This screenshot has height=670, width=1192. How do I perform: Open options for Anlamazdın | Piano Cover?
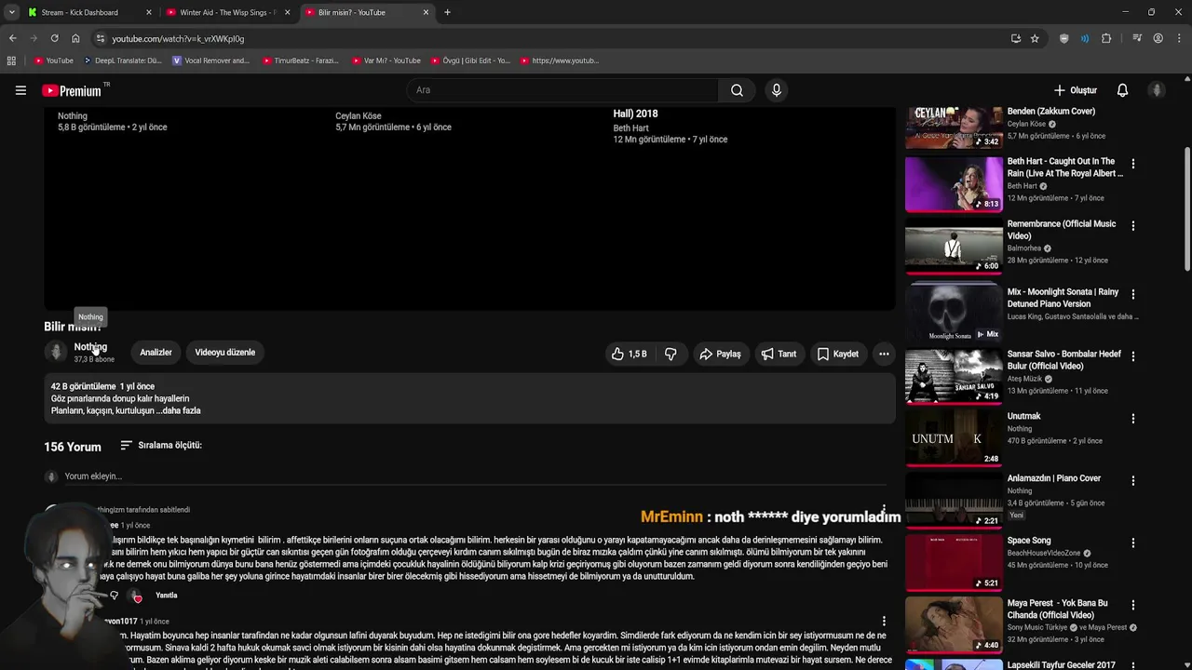tap(1133, 481)
